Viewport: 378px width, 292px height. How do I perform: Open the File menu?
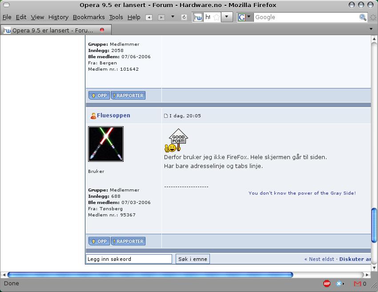coord(7,17)
